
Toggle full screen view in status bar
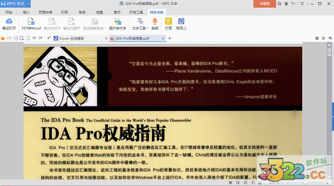230,182
